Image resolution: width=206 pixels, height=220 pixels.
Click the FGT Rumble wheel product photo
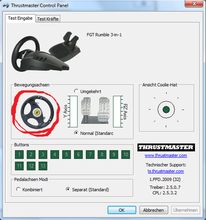click(x=46, y=51)
